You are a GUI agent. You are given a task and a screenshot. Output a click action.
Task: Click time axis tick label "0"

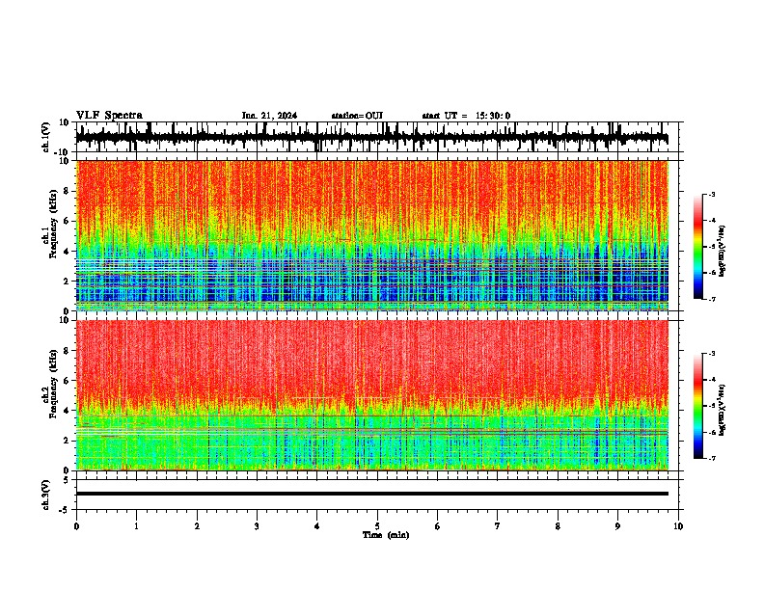pos(76,526)
